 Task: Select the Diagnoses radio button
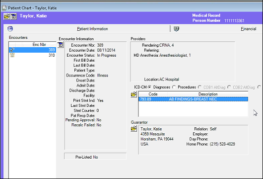(149, 87)
